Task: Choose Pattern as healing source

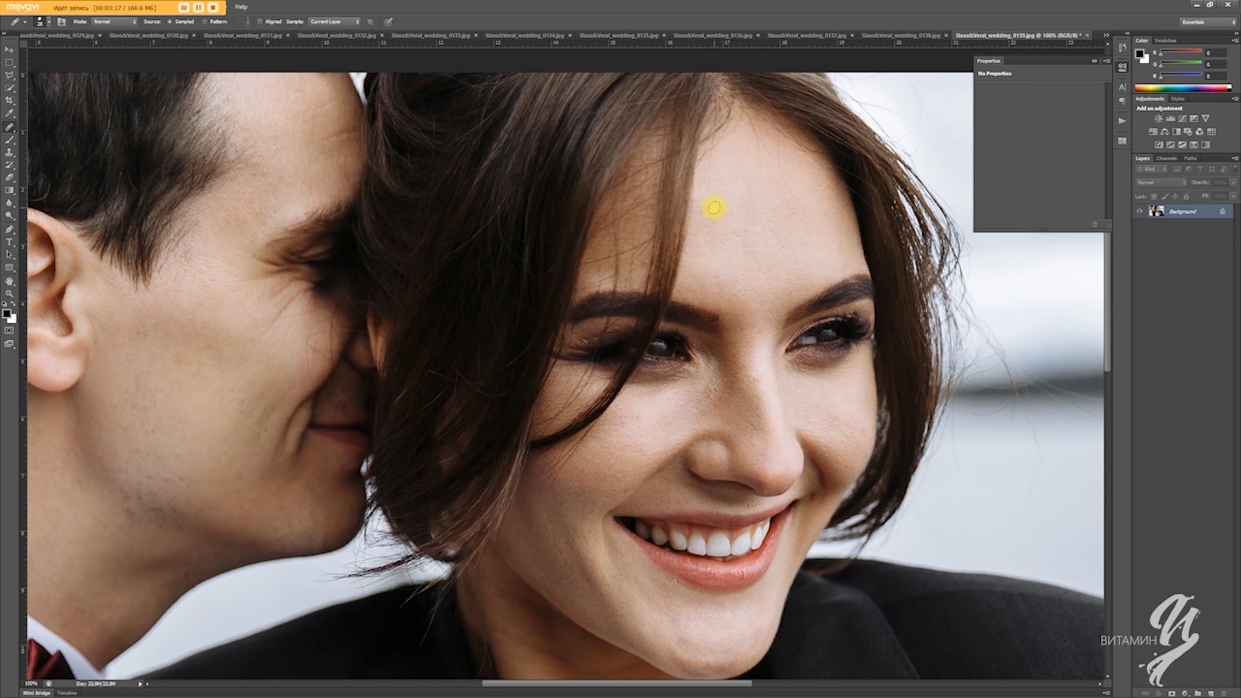Action: point(205,21)
